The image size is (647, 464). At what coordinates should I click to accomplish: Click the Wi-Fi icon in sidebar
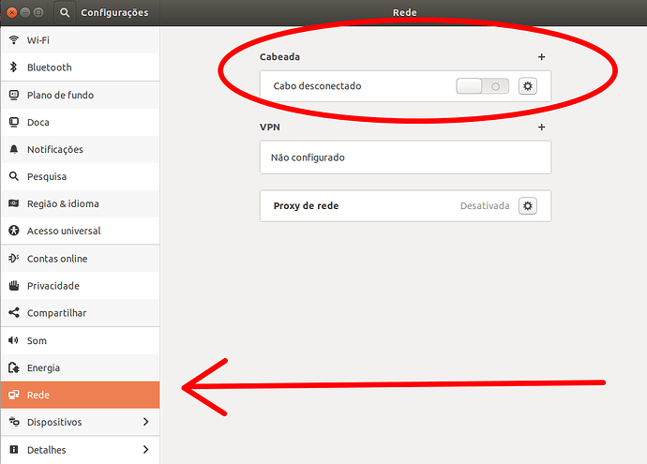[x=14, y=40]
